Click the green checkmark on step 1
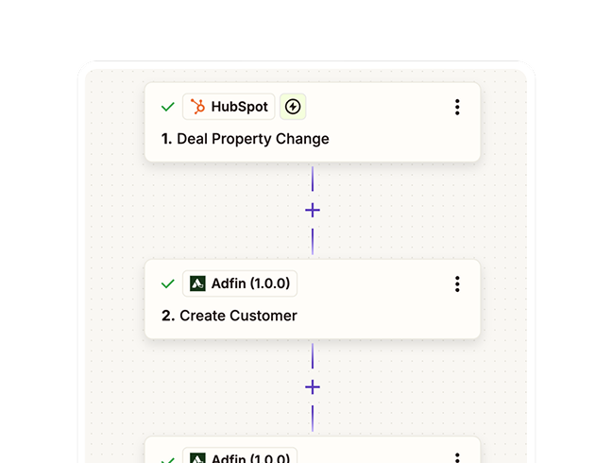This screenshot has height=463, width=612. pos(168,108)
